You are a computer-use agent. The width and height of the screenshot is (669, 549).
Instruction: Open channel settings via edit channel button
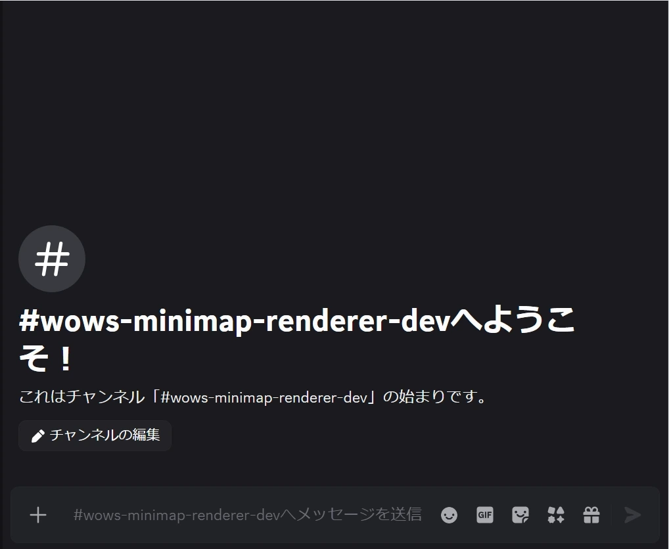[x=95, y=435]
